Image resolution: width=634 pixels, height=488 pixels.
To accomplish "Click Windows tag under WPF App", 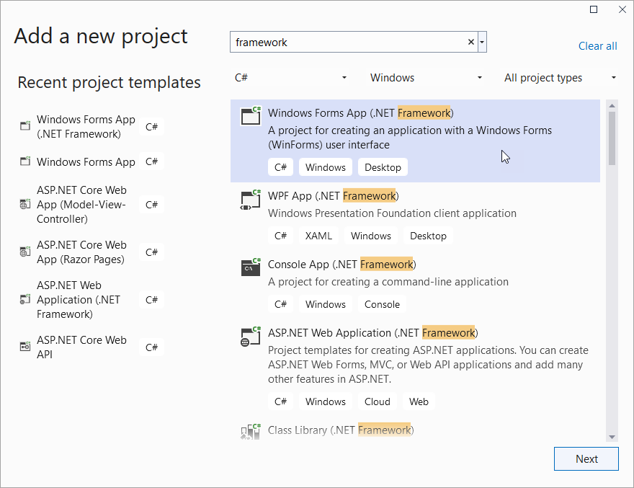I will click(370, 236).
